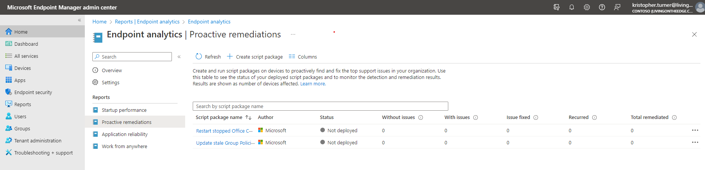Screen dimensions: 705x170
Task: Open the portal settings gear icon
Action: (x=587, y=7)
